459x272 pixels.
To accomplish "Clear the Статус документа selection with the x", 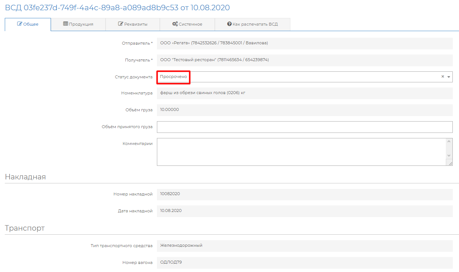I will click(443, 77).
